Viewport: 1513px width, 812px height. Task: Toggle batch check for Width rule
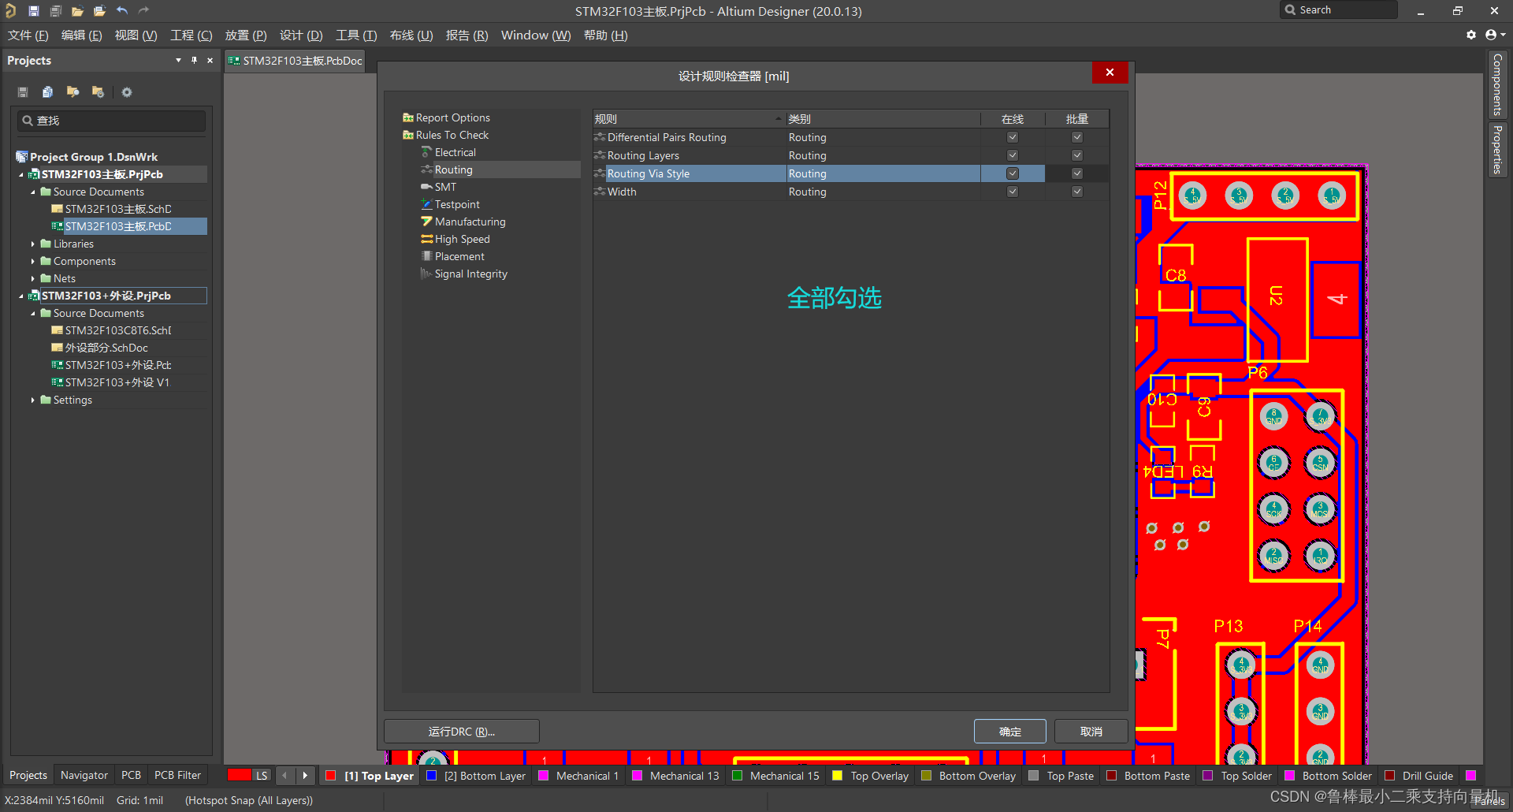tap(1077, 192)
